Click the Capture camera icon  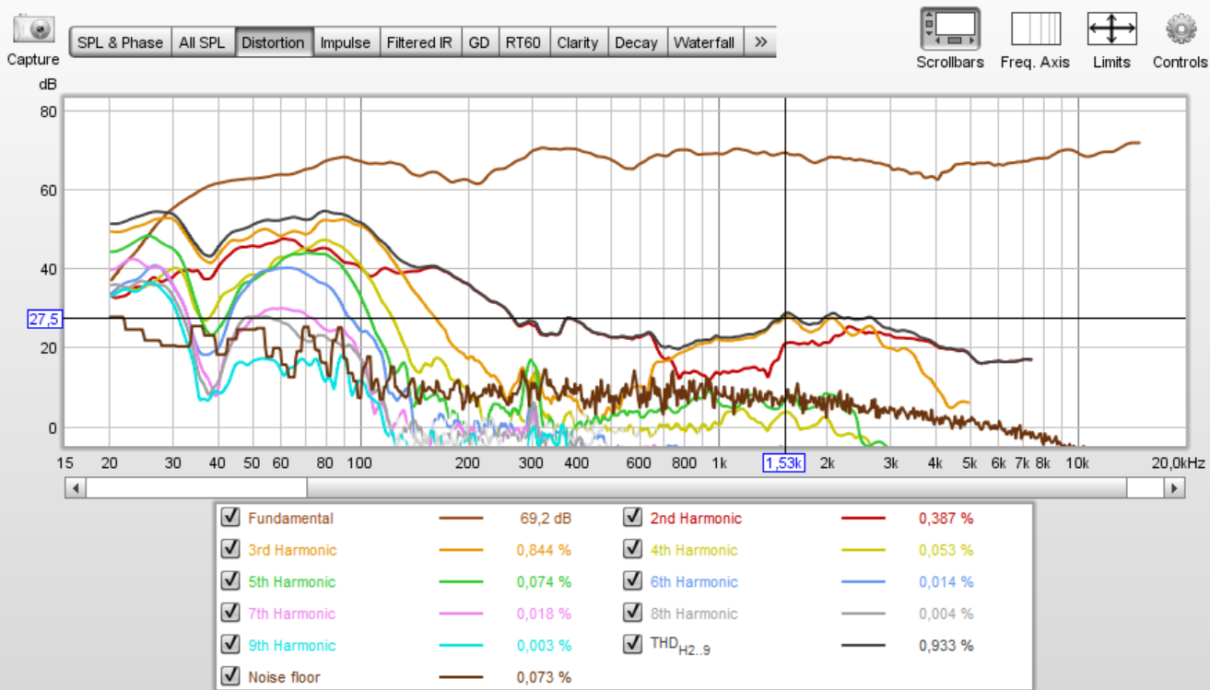tap(34, 29)
